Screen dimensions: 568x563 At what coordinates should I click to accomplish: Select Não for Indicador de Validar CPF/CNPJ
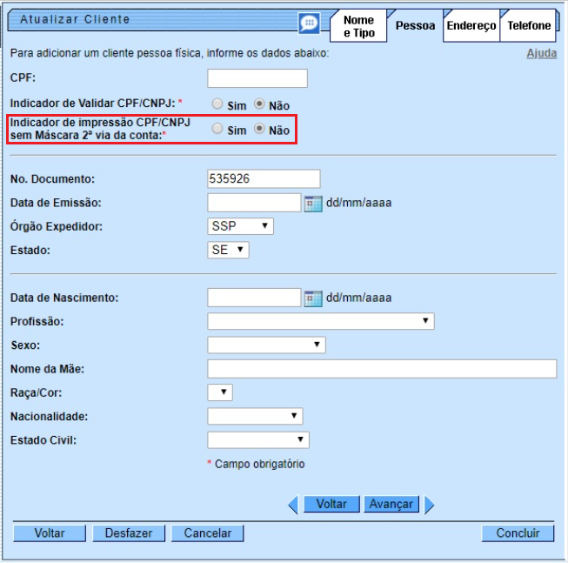pos(259,104)
